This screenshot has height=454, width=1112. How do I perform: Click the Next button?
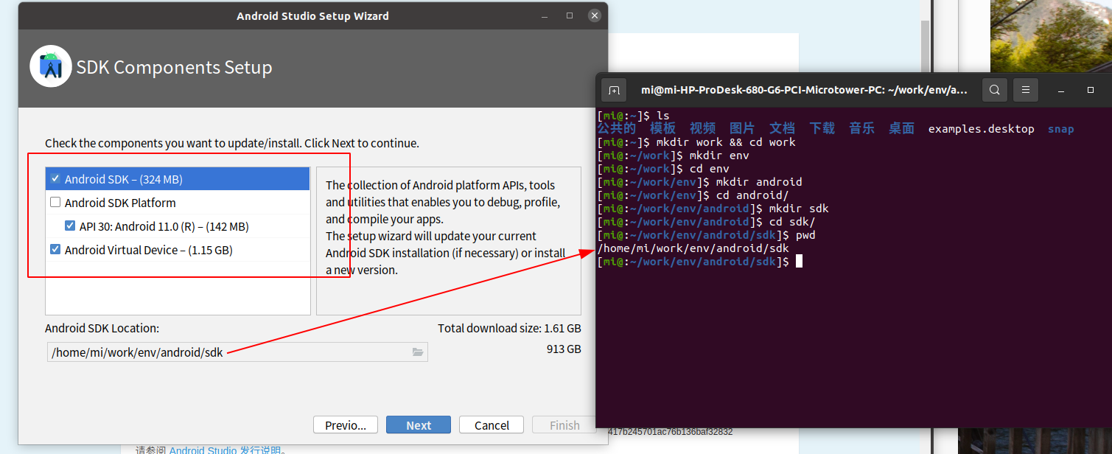click(419, 425)
